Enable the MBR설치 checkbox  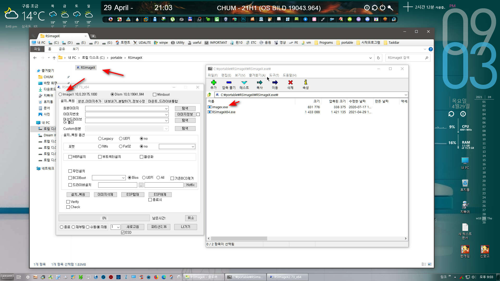coord(70,157)
